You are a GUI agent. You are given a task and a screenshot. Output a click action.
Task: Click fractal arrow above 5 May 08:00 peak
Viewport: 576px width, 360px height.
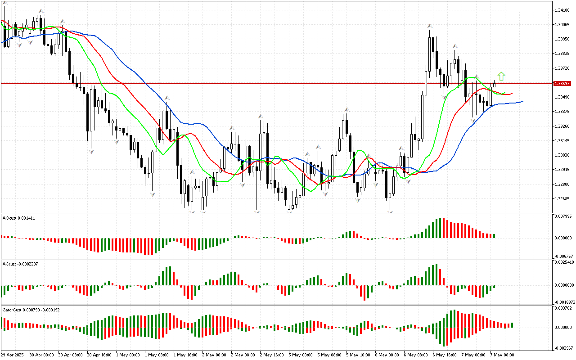coord(347,109)
